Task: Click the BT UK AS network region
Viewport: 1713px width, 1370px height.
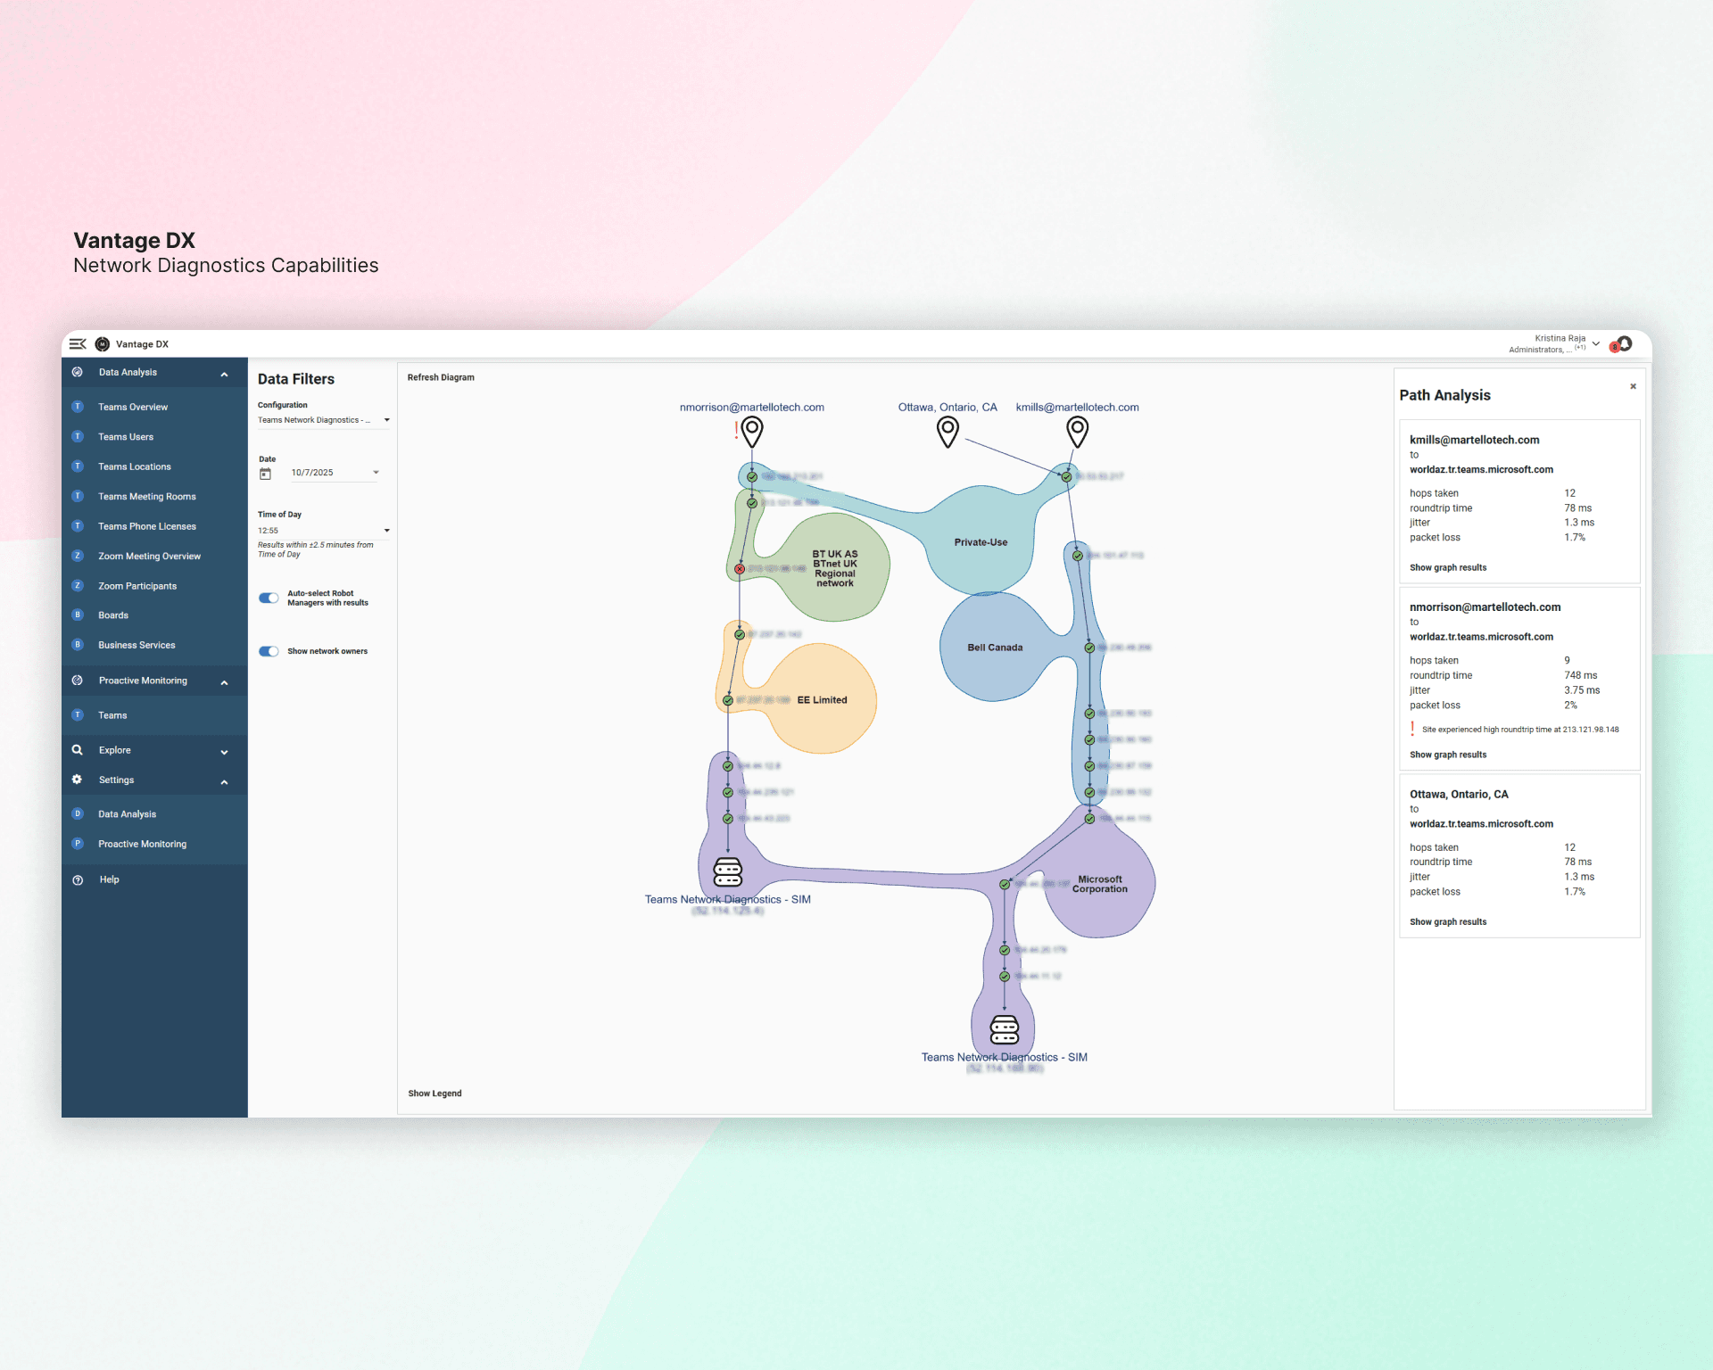Action: (x=834, y=568)
